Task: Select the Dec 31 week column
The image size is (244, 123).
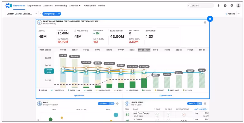Action: (x=202, y=50)
